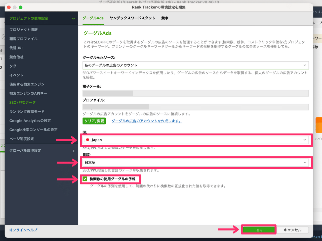Screen dimensions: 322x241
Task: Open イベント settings
Action: coord(16,75)
